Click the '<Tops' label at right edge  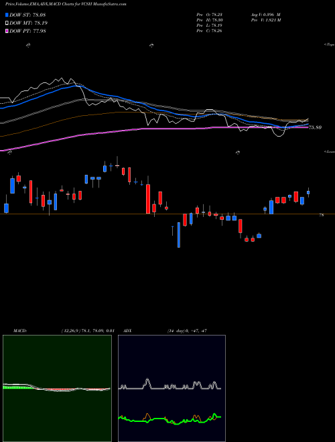tap(329, 44)
